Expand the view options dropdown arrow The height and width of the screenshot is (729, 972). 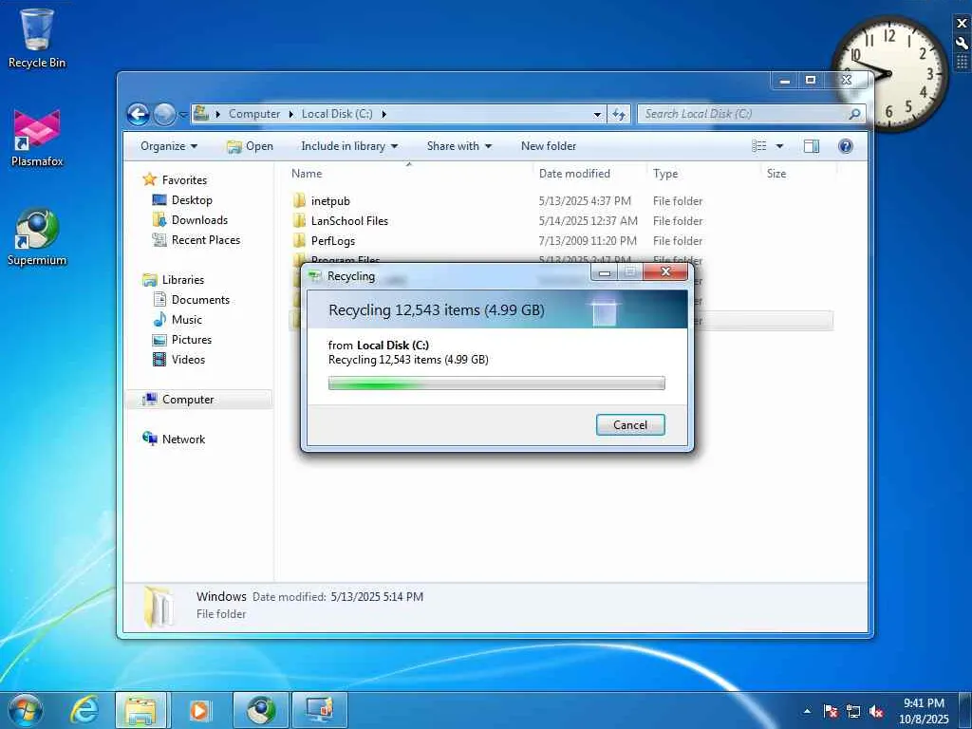[x=779, y=146]
